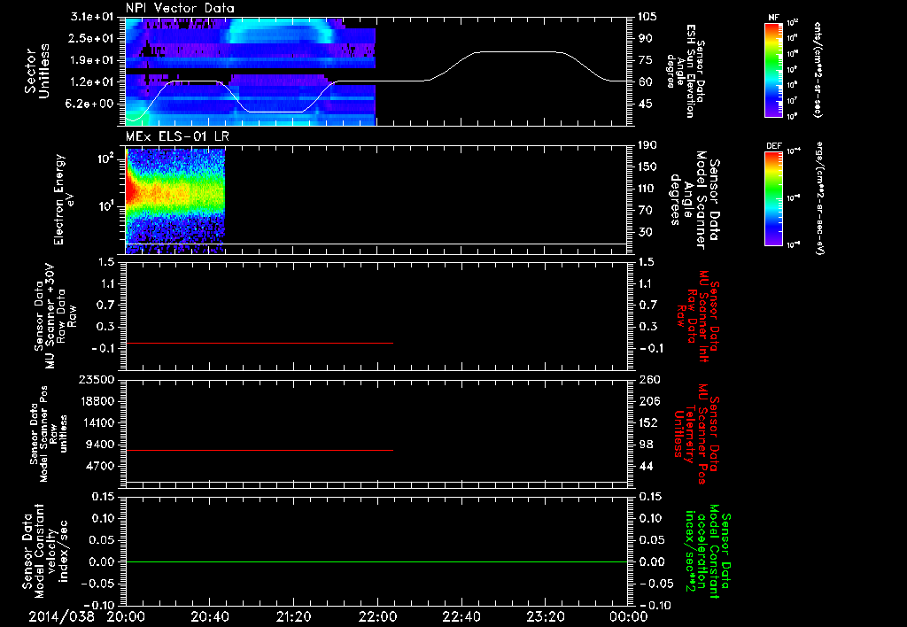Screen dimensions: 907x627
Task: Click the DEF color scale bar
Action: click(774, 198)
